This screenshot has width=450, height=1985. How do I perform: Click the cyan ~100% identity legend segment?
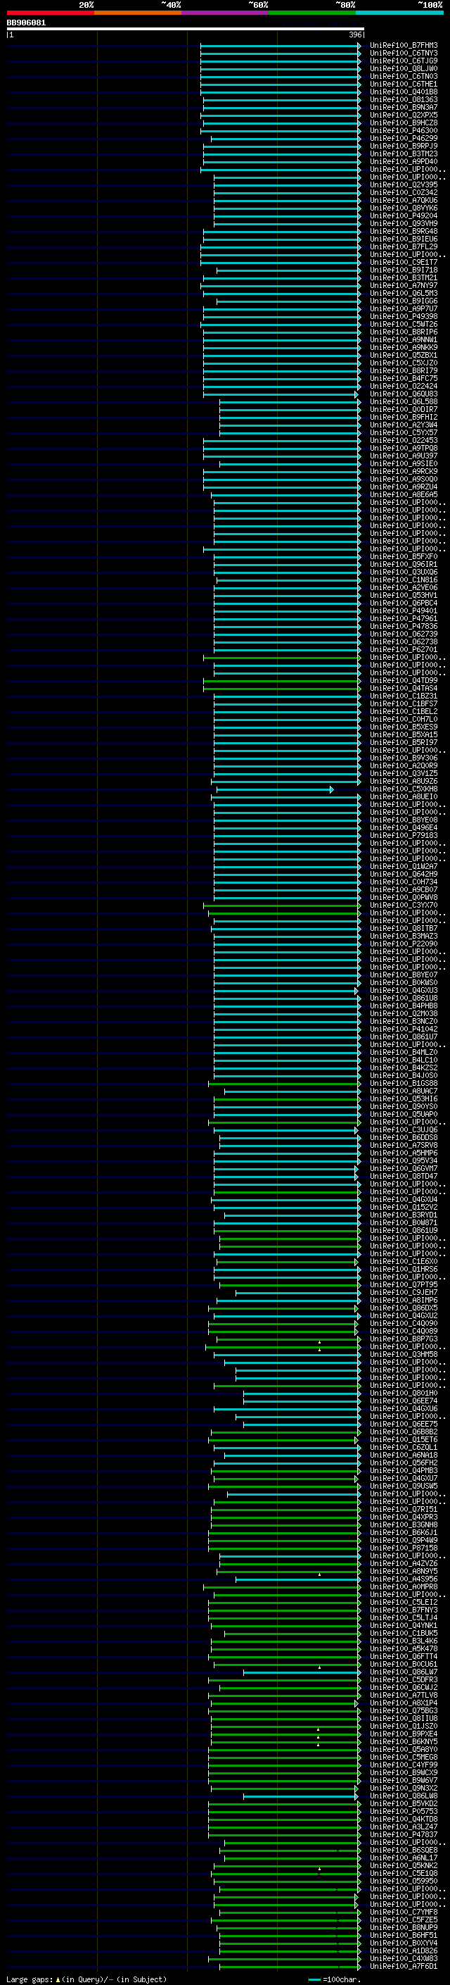click(399, 13)
